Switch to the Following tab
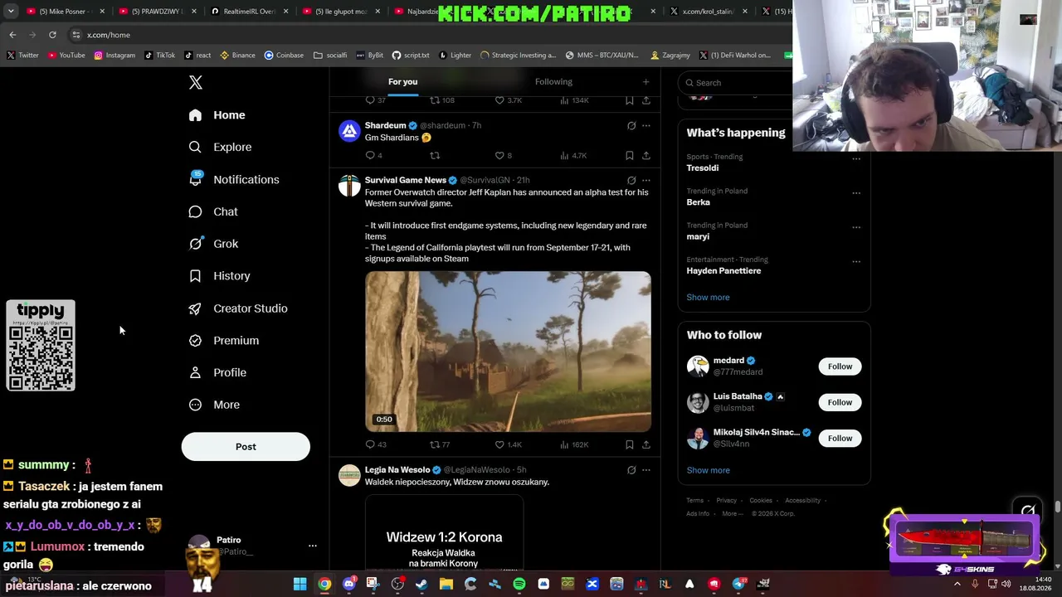Viewport: 1062px width, 597px height. point(553,81)
